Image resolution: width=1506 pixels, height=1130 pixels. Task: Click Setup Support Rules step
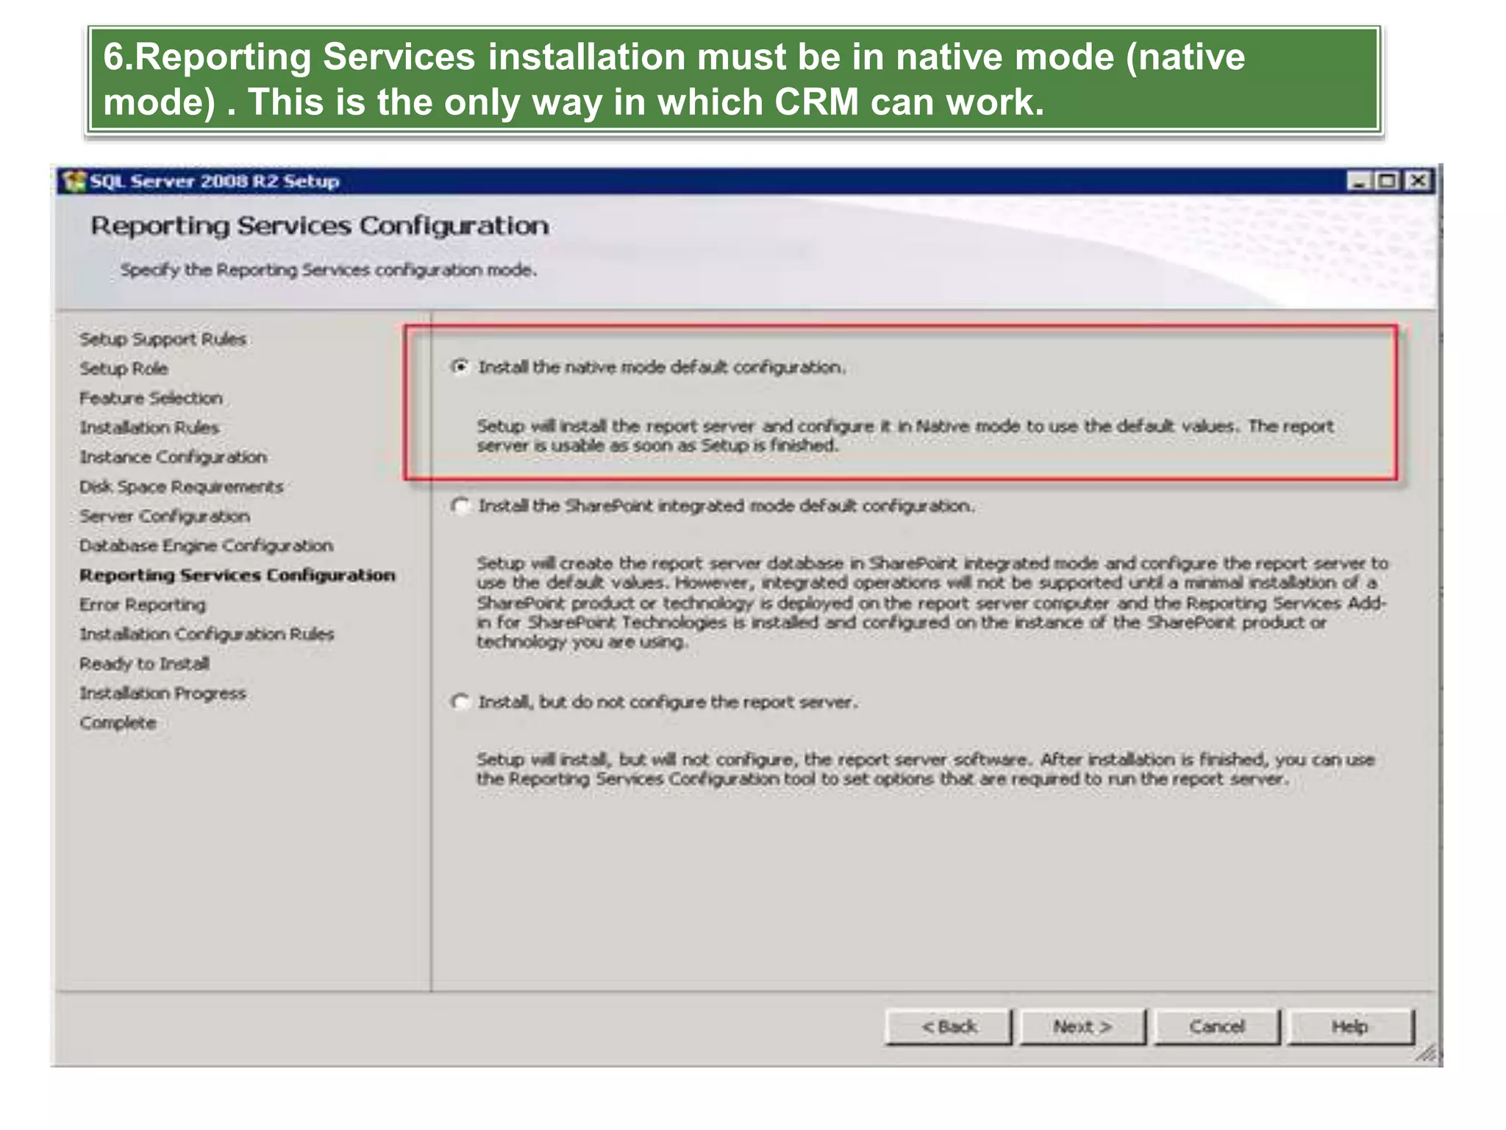pyautogui.click(x=163, y=339)
